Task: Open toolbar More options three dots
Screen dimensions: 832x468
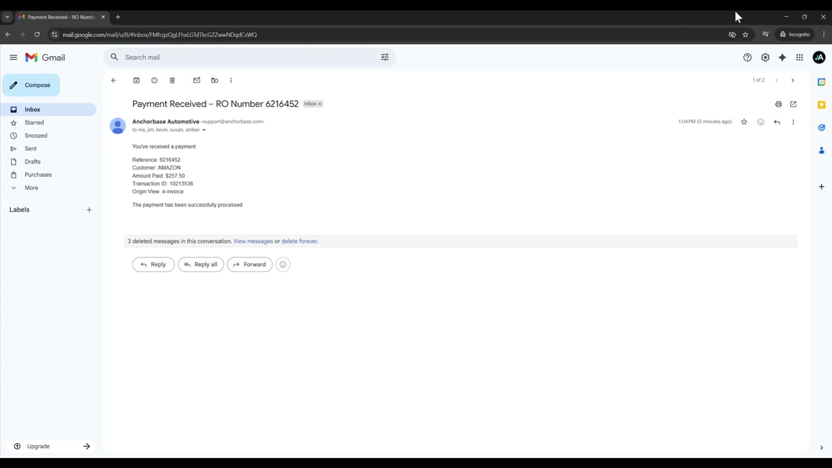Action: [x=231, y=80]
